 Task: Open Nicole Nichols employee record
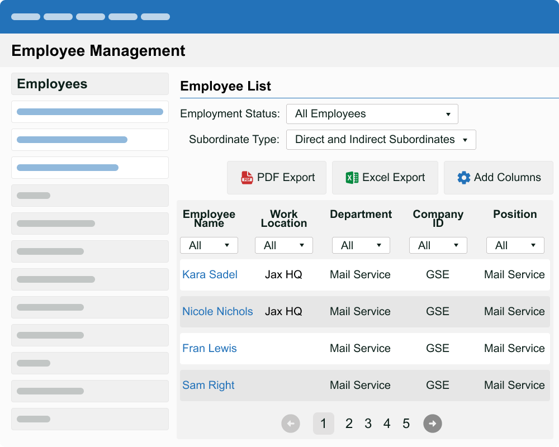coord(217,311)
